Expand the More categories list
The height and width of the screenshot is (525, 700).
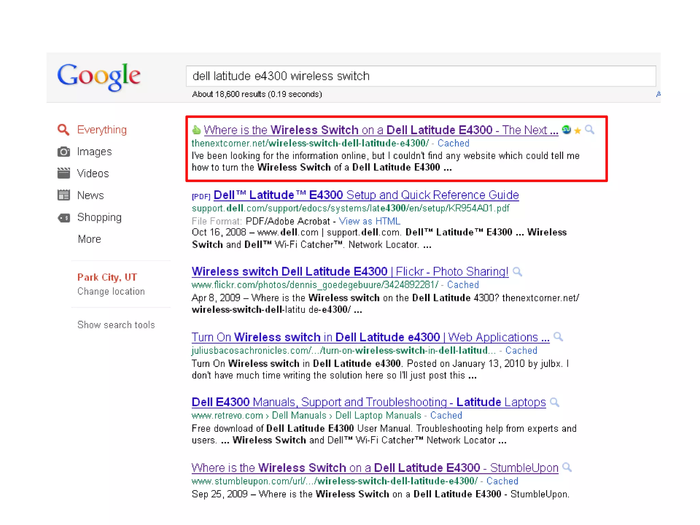89,239
